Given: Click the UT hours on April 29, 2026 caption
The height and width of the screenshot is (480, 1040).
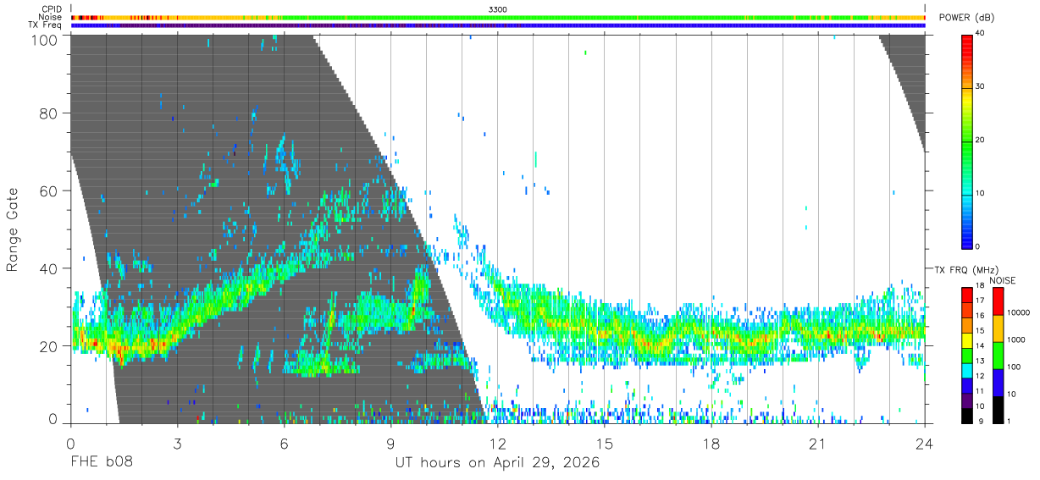Looking at the screenshot, I should point(498,464).
